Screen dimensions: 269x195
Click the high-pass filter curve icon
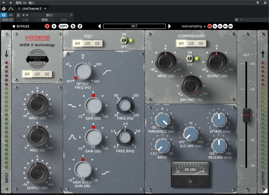pos(107,72)
